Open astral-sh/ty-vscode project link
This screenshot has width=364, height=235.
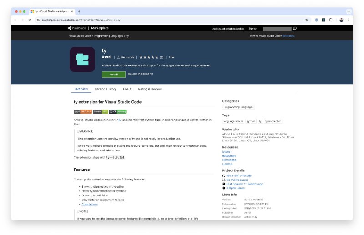tap(239, 176)
